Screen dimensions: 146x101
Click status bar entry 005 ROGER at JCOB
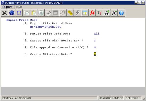111,98
